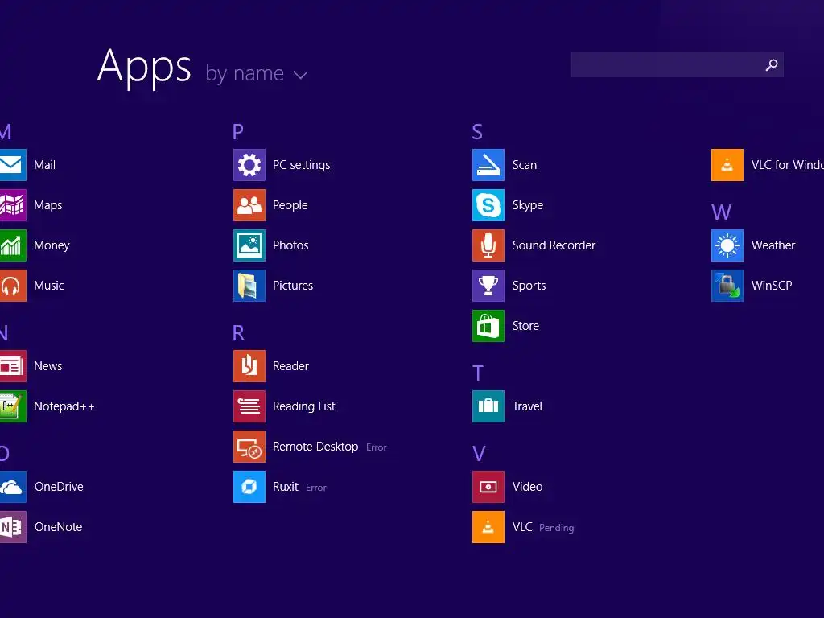Launch the WinSCP icon
The width and height of the screenshot is (824, 618).
pos(727,286)
